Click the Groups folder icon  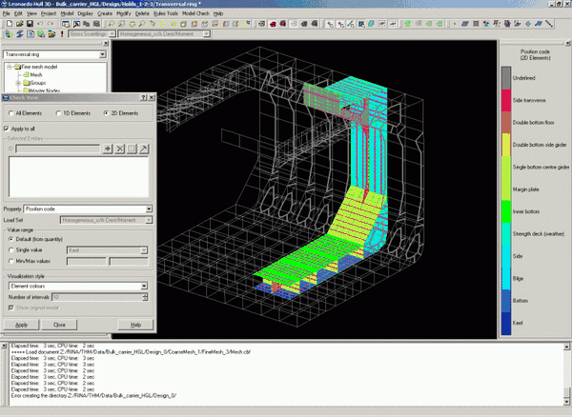[x=24, y=83]
